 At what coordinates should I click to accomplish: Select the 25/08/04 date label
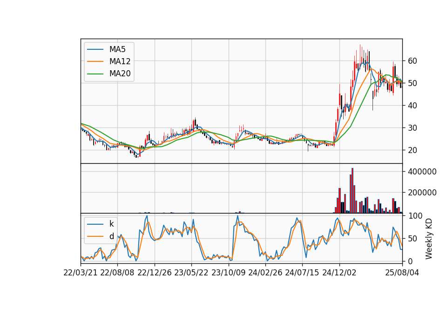(402, 273)
